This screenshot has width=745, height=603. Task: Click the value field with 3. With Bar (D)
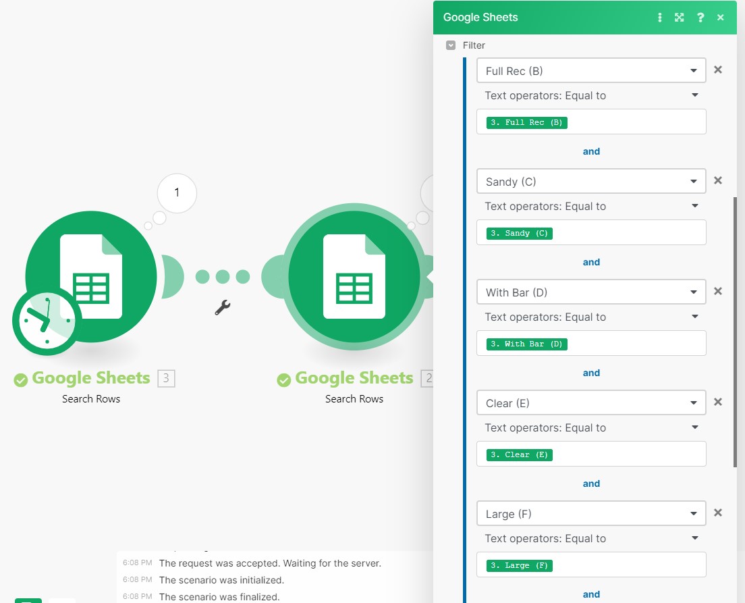(591, 343)
